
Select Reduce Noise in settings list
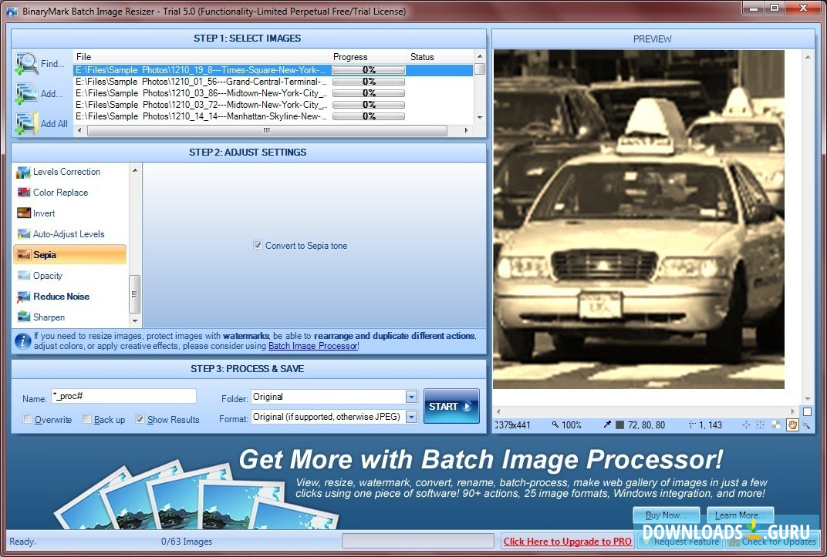[61, 297]
